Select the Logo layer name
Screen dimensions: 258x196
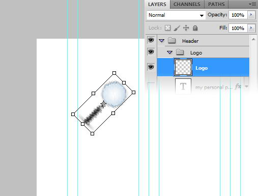tap(202, 68)
